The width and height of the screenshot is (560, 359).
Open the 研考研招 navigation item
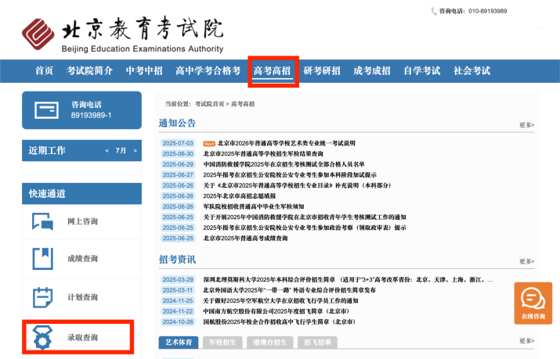pyautogui.click(x=322, y=70)
